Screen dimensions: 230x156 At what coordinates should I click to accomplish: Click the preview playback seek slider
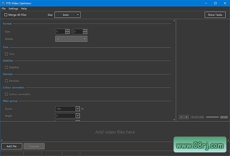pos(212,117)
